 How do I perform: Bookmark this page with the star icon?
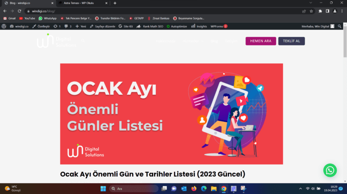(311, 11)
